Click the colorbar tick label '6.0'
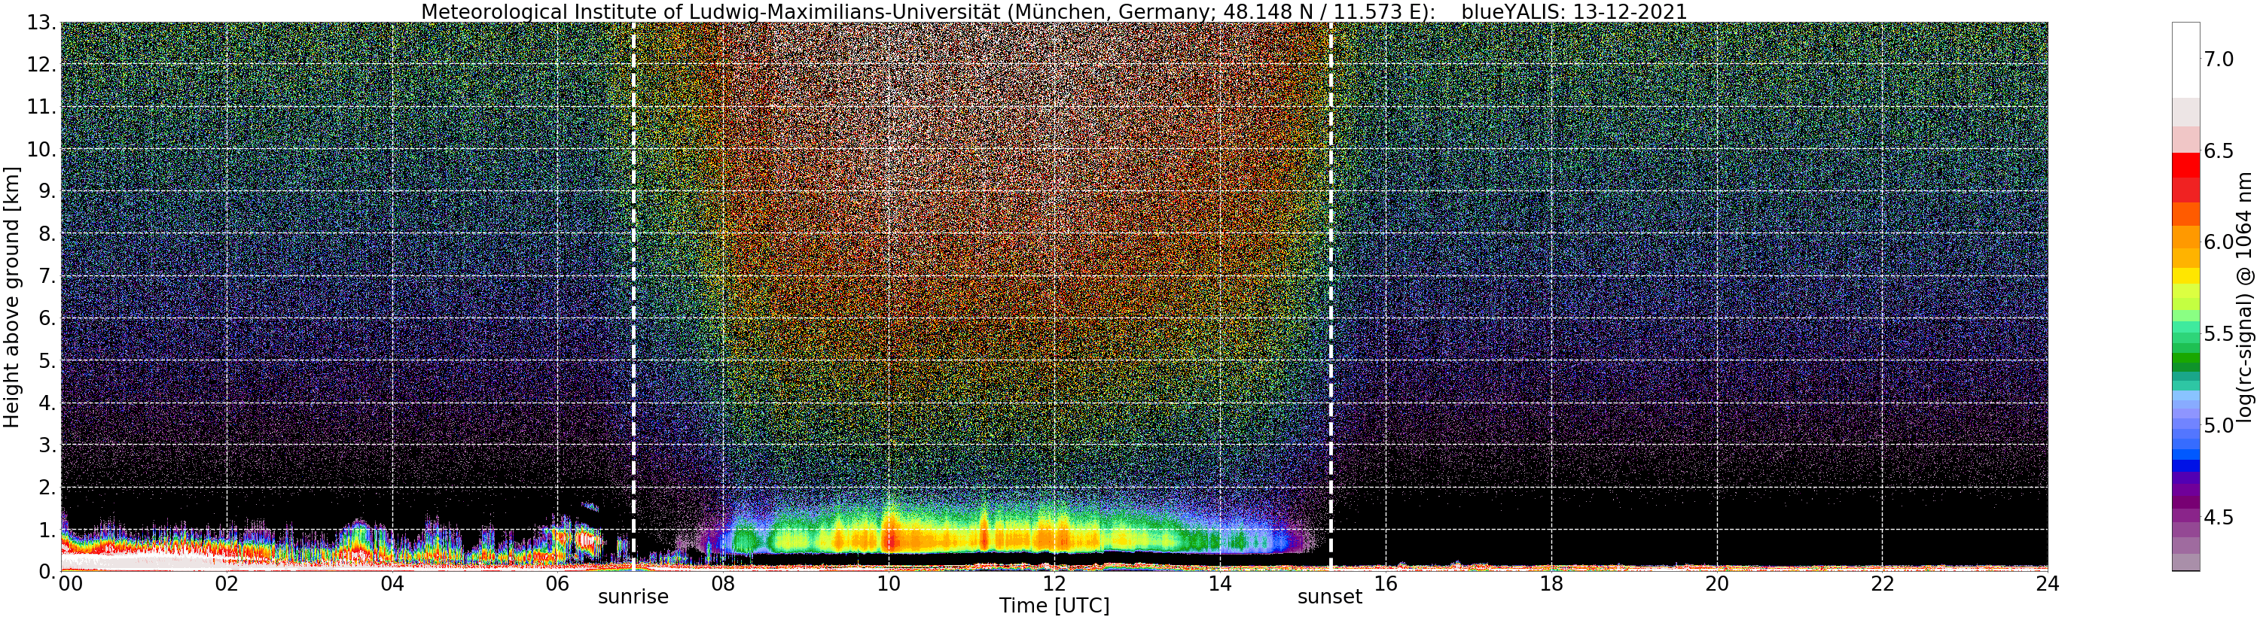The width and height of the screenshot is (2260, 620). 2218,242
